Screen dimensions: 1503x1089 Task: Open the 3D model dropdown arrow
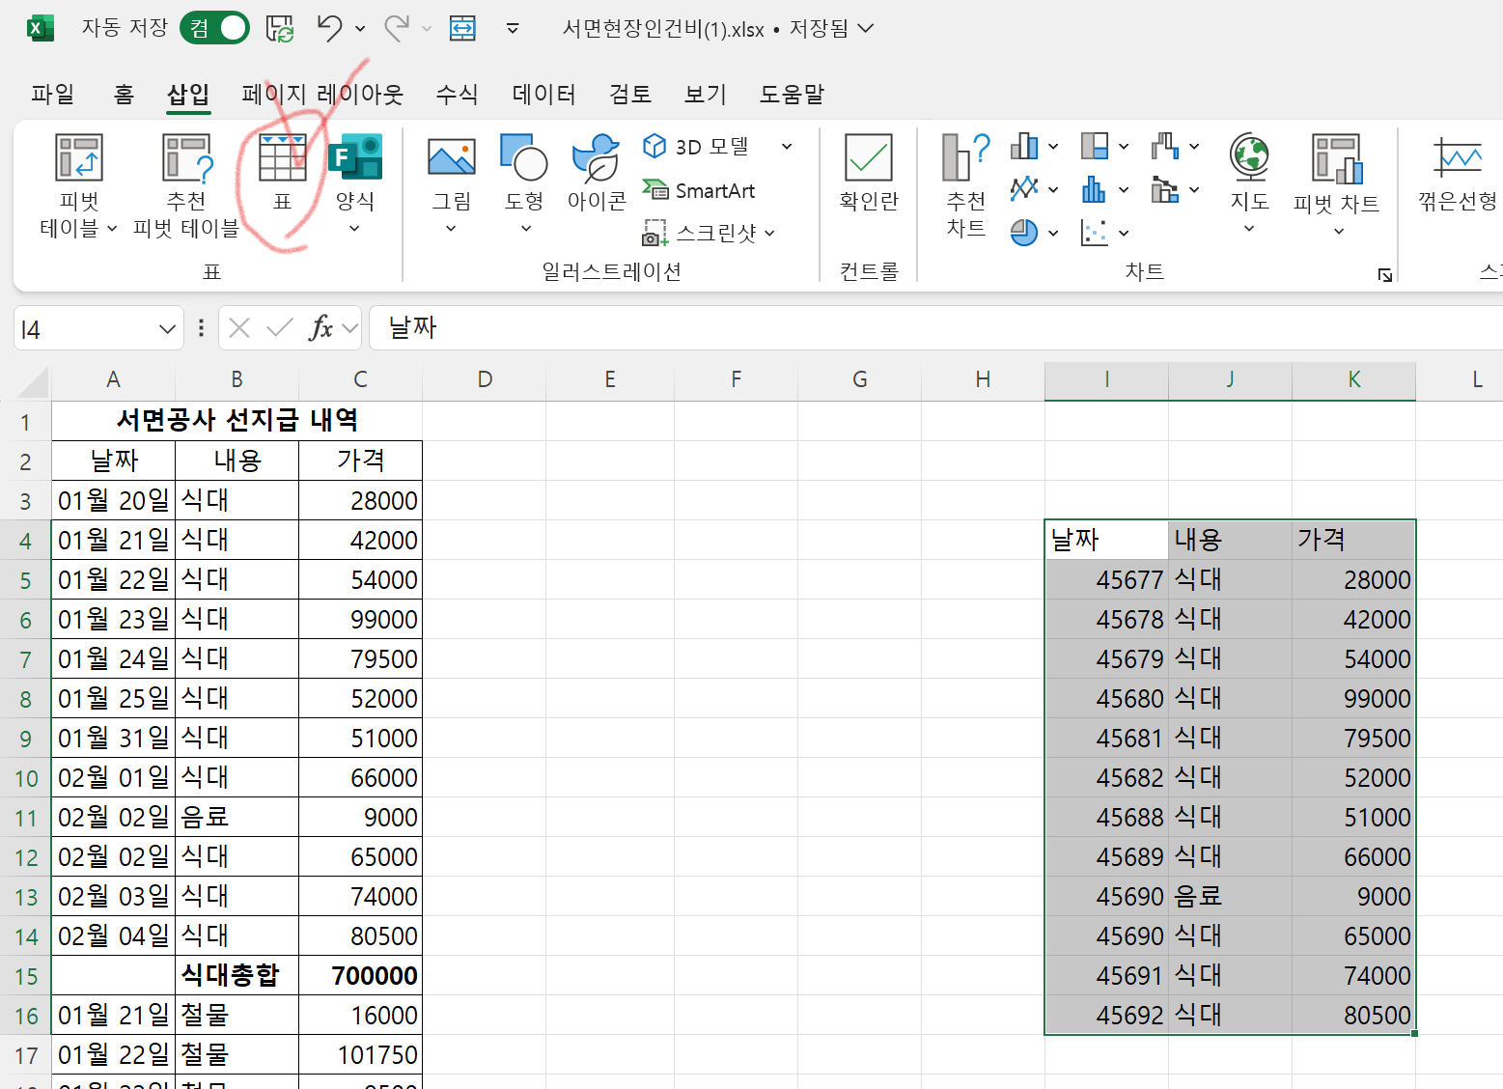coord(787,147)
